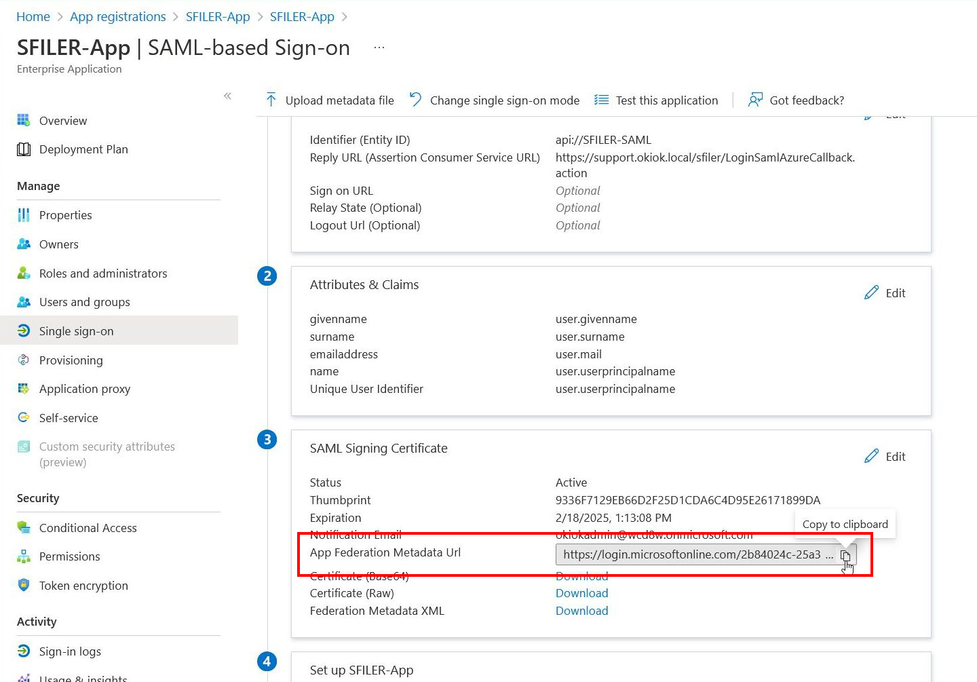
Task: Go to Provisioning page
Action: [71, 360]
